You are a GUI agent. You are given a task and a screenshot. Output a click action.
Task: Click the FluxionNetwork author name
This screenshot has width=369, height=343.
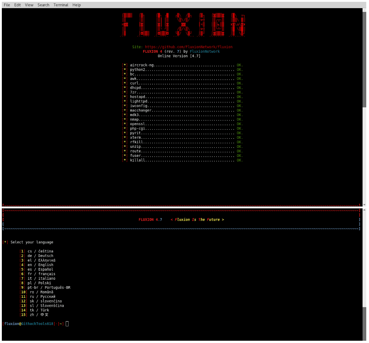[205, 51]
